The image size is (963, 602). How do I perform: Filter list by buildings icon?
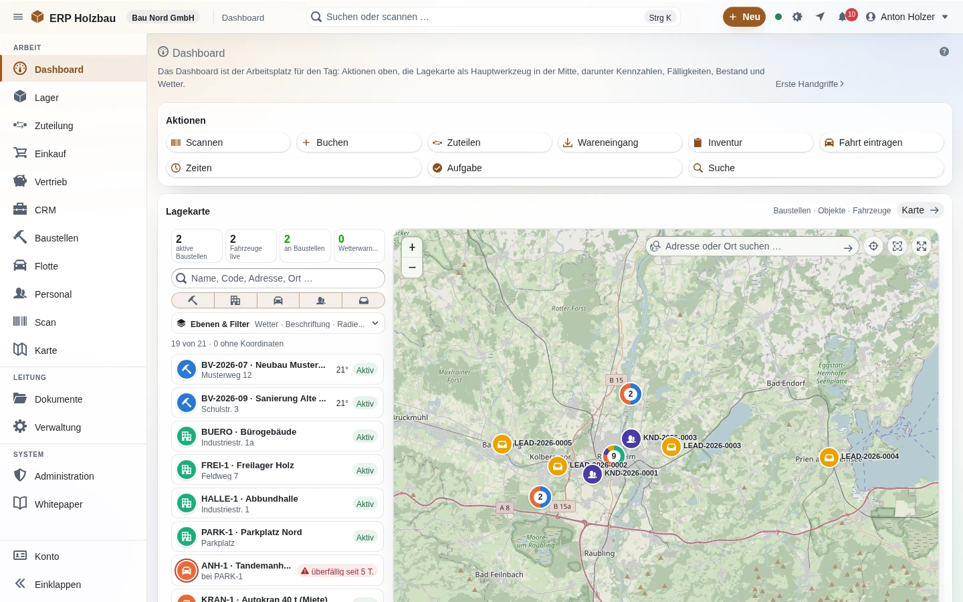pos(235,300)
